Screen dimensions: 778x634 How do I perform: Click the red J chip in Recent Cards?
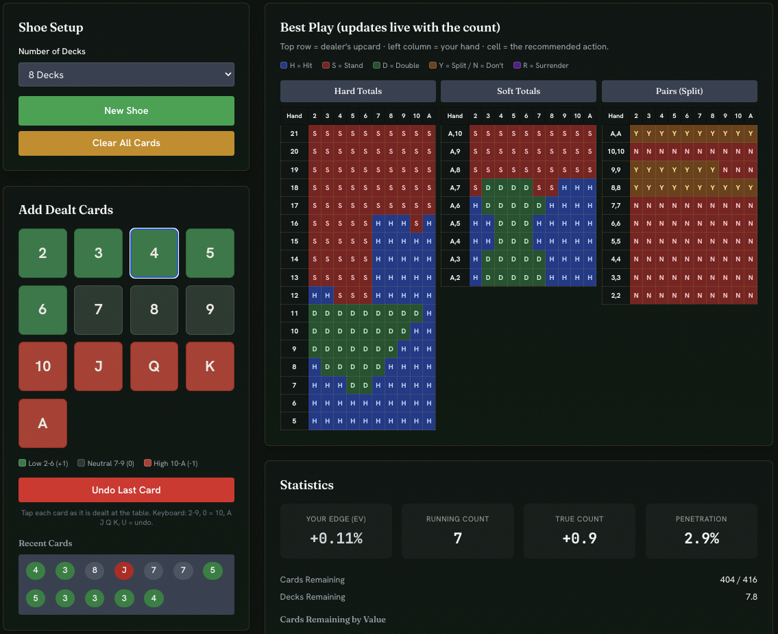(124, 570)
